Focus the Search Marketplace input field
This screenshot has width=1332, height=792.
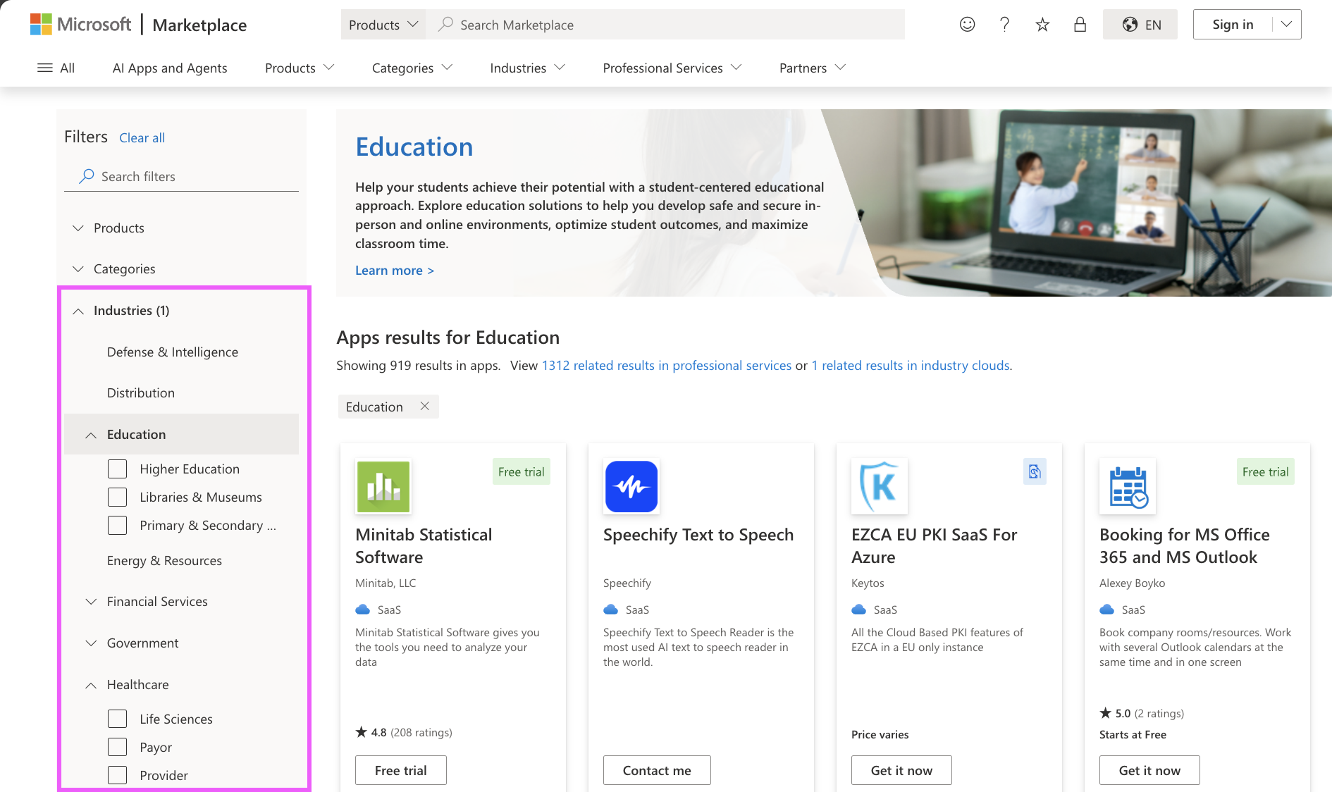(666, 25)
